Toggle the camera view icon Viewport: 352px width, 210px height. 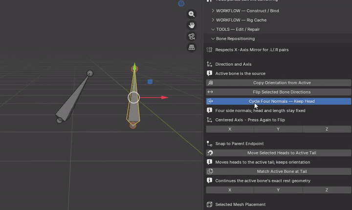click(x=192, y=36)
